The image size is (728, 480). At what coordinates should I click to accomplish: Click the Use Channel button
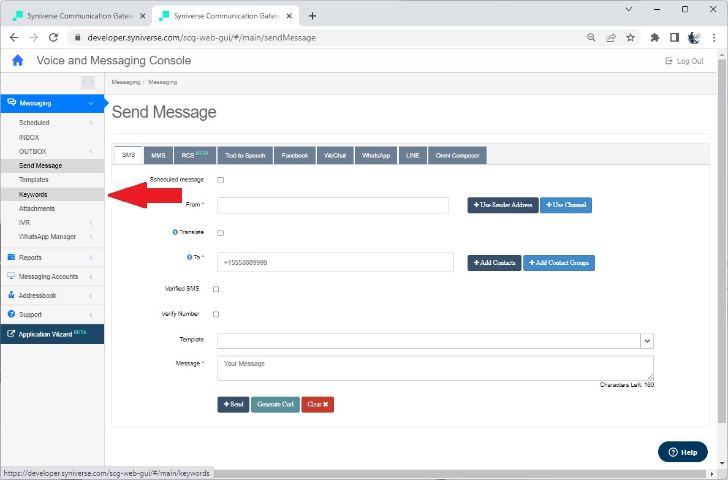tap(566, 205)
